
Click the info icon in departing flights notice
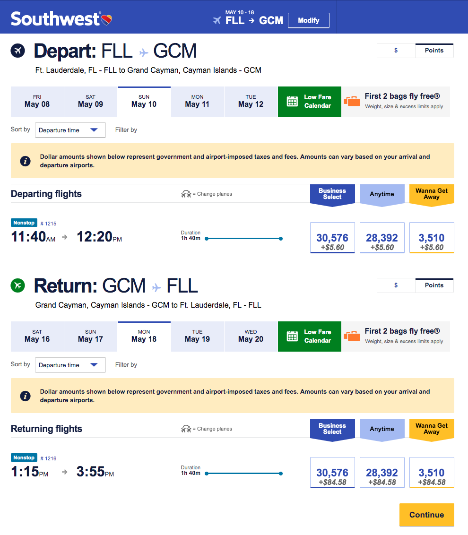click(26, 161)
